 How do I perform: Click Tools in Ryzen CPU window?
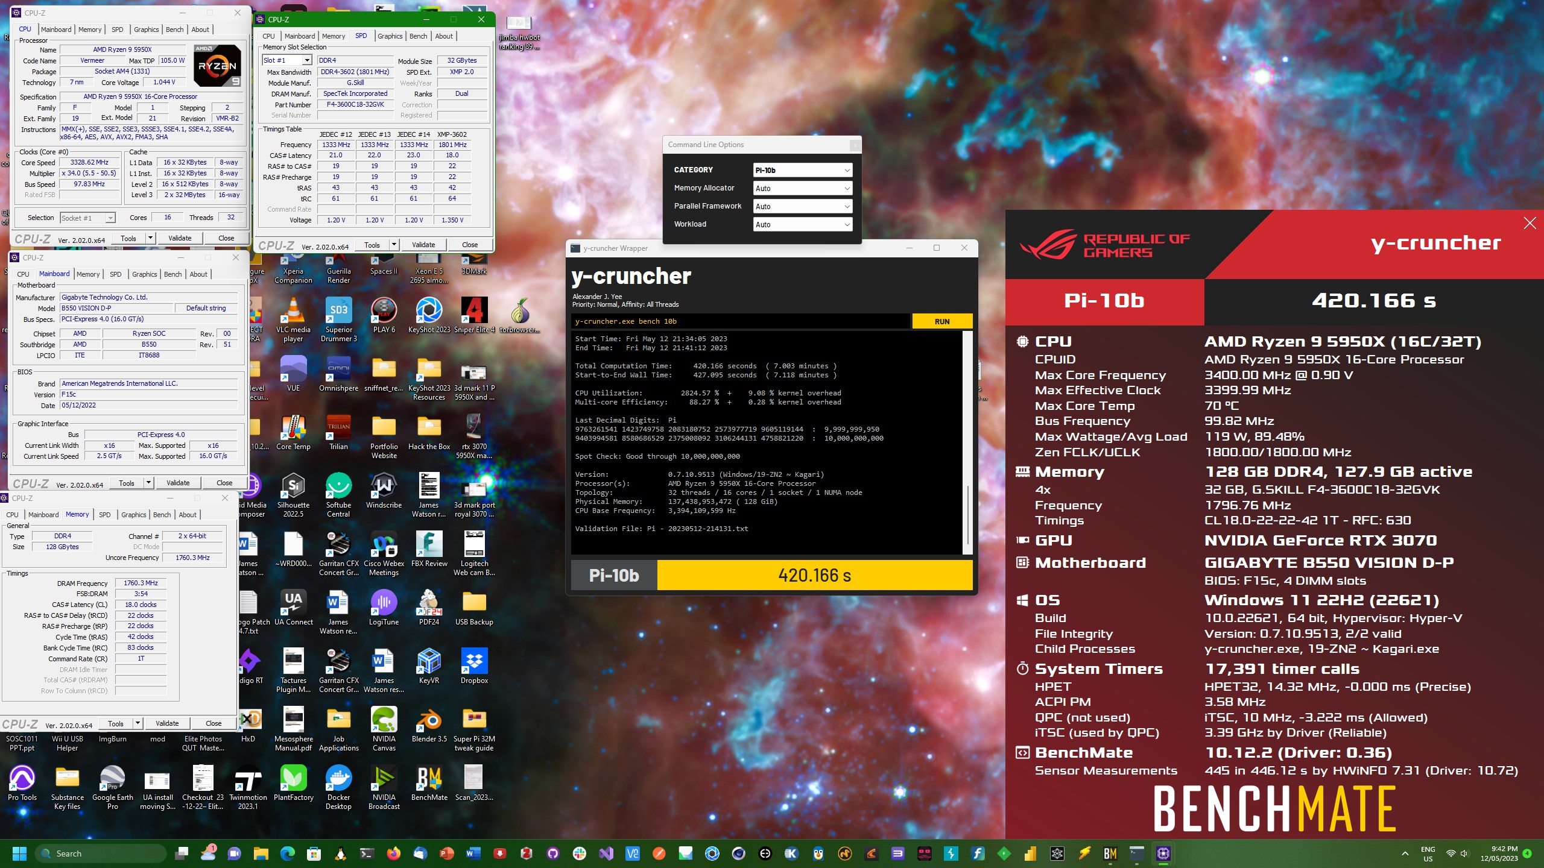[128, 238]
